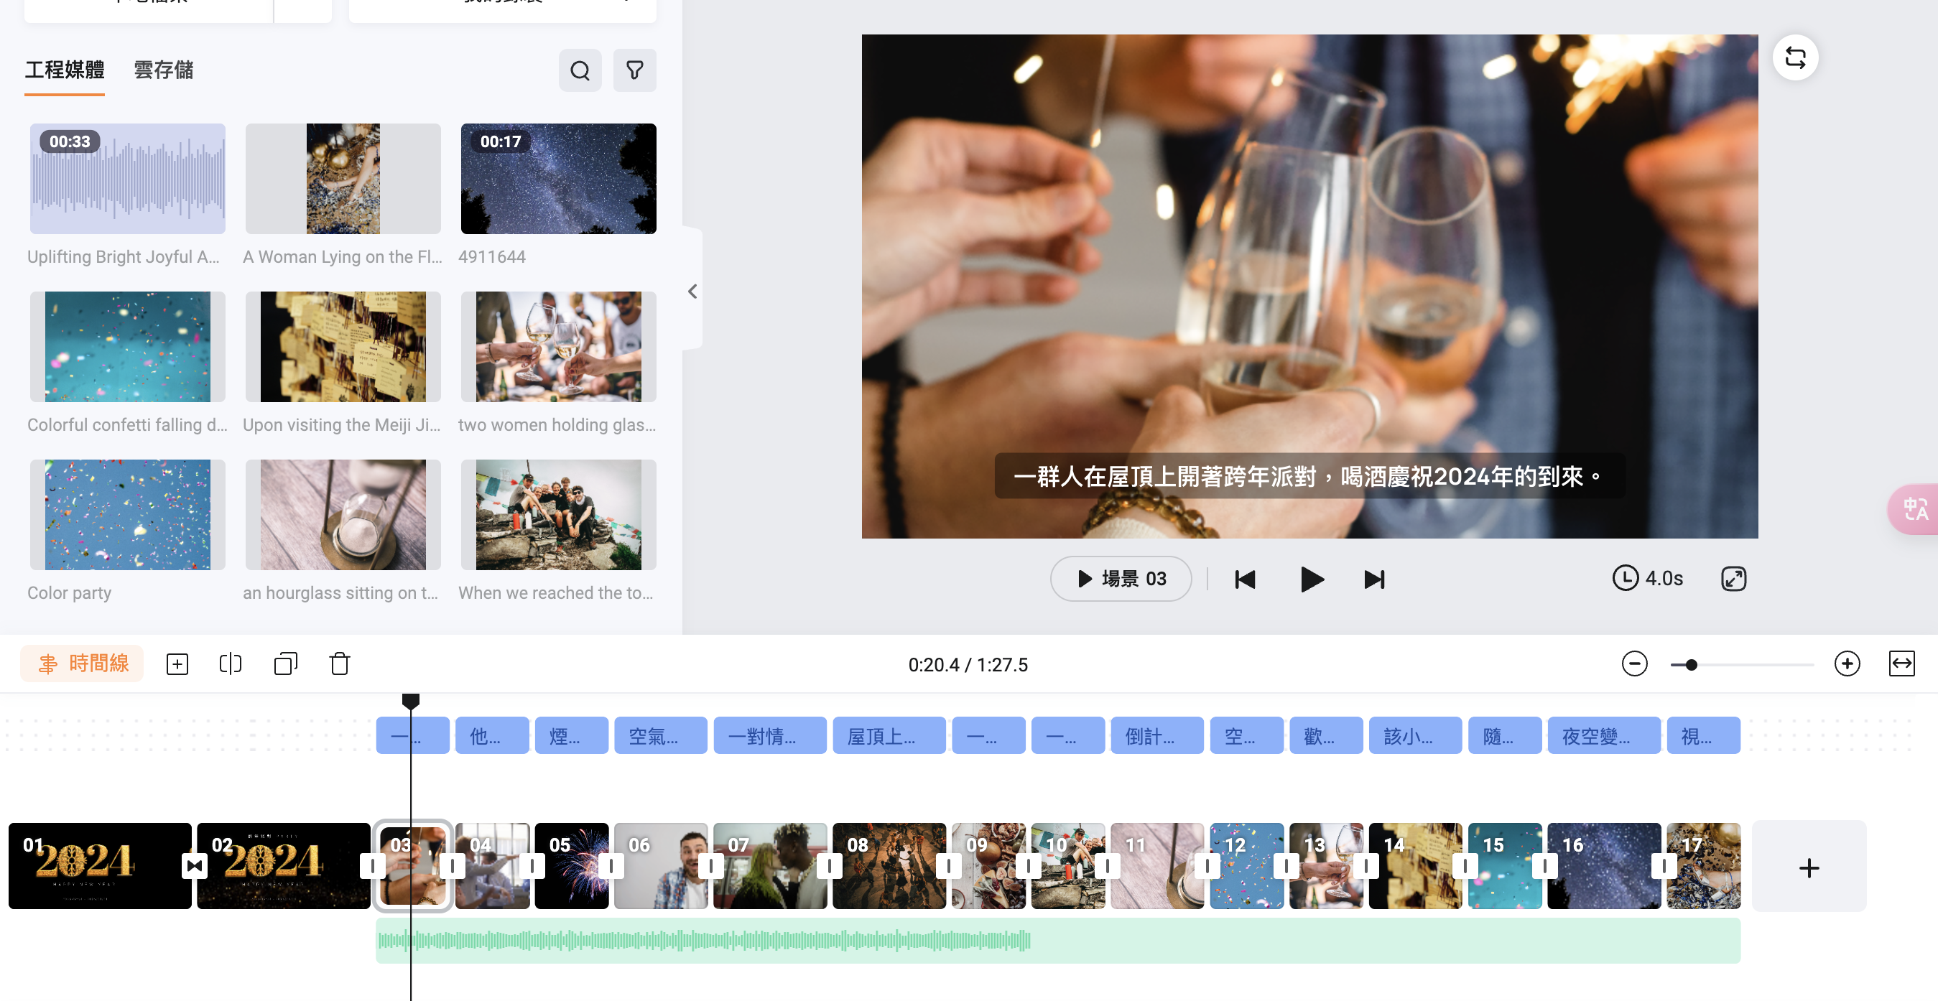
Task: Open the 4.0s scene duration setting
Action: coord(1647,578)
